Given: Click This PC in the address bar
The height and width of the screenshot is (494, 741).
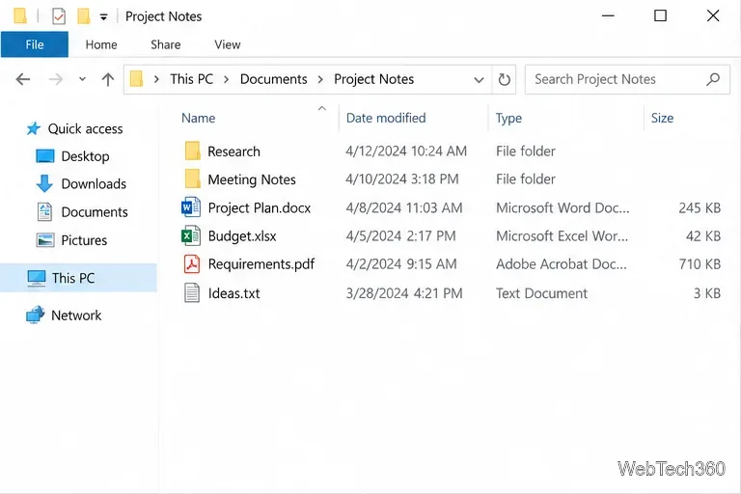Looking at the screenshot, I should 191,79.
